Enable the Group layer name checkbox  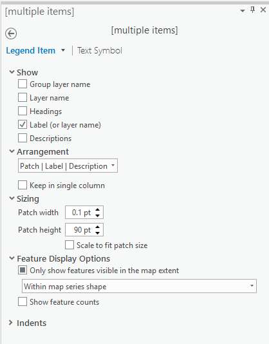(x=23, y=84)
